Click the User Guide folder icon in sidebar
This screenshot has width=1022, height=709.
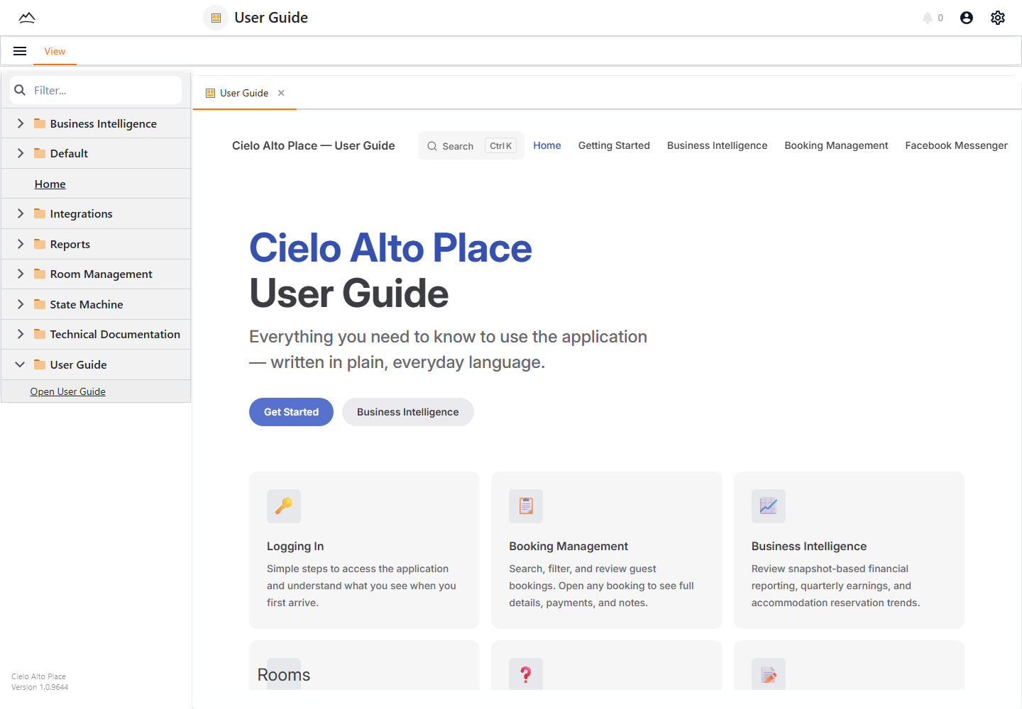[40, 364]
